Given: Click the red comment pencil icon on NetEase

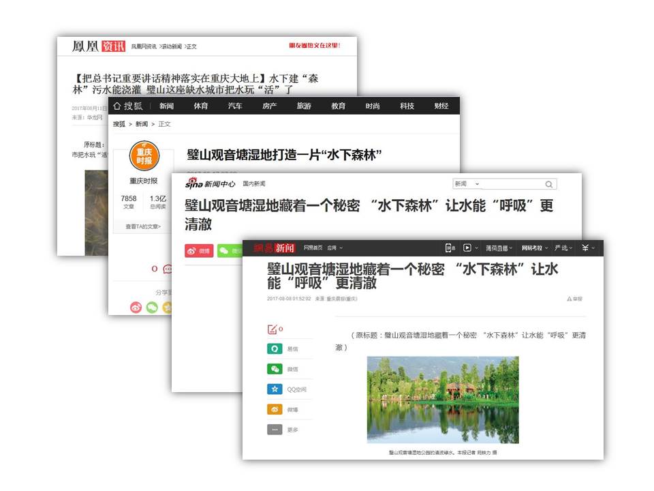Looking at the screenshot, I should click(x=272, y=329).
